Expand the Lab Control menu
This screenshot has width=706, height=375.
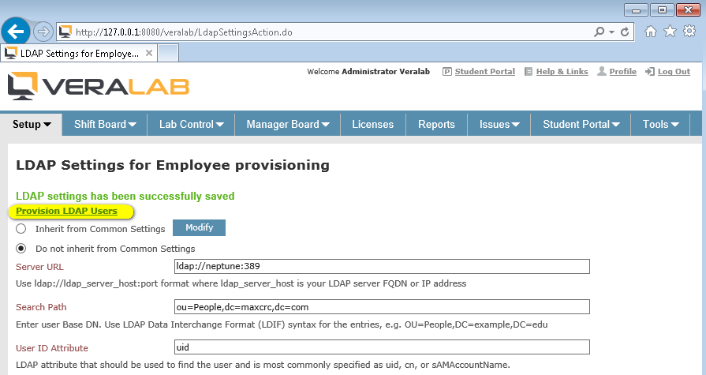(x=191, y=125)
